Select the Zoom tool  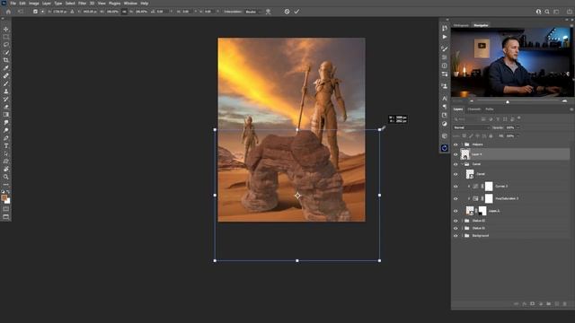coord(6,177)
